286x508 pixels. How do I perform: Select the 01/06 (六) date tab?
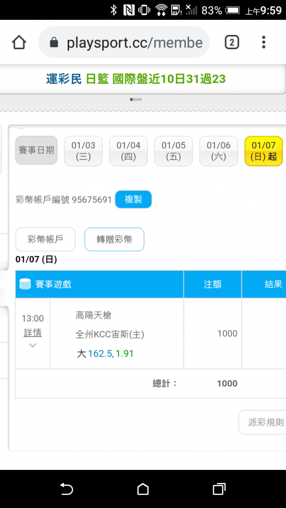click(218, 151)
